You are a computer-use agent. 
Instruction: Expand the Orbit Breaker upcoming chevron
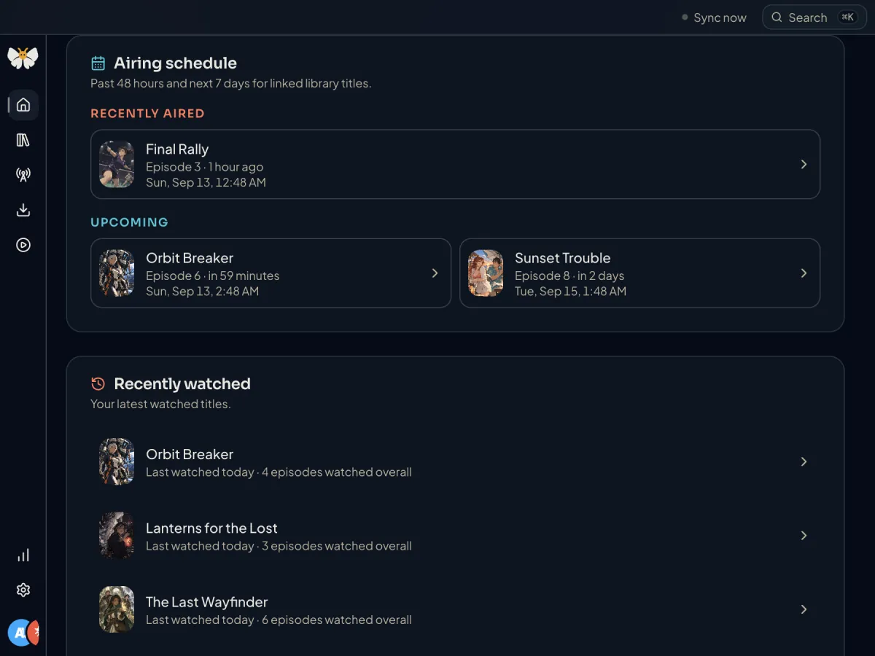pos(435,273)
